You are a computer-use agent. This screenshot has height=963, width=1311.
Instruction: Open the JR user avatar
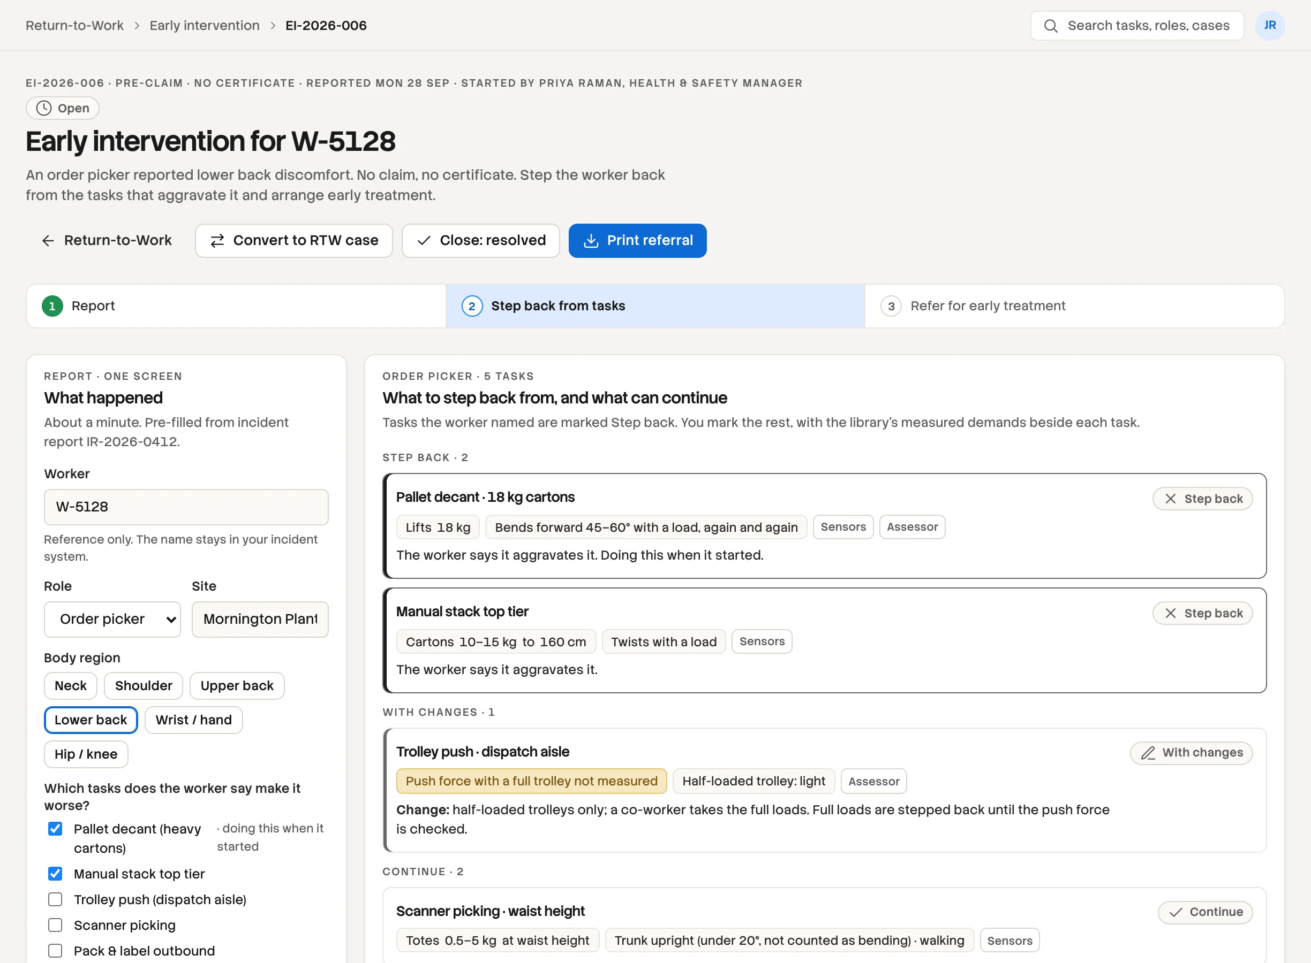pos(1270,26)
